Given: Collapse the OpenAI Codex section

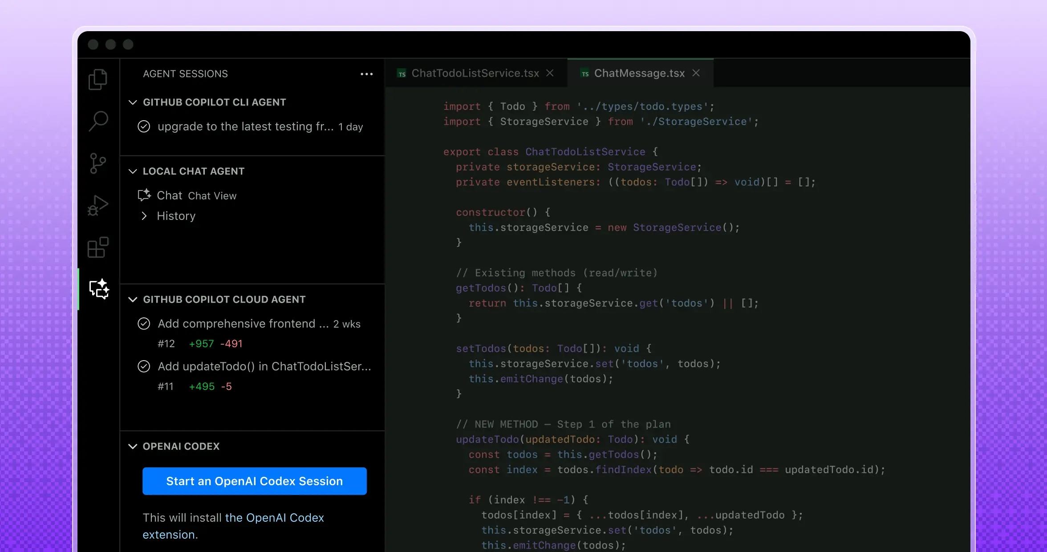Looking at the screenshot, I should [133, 446].
